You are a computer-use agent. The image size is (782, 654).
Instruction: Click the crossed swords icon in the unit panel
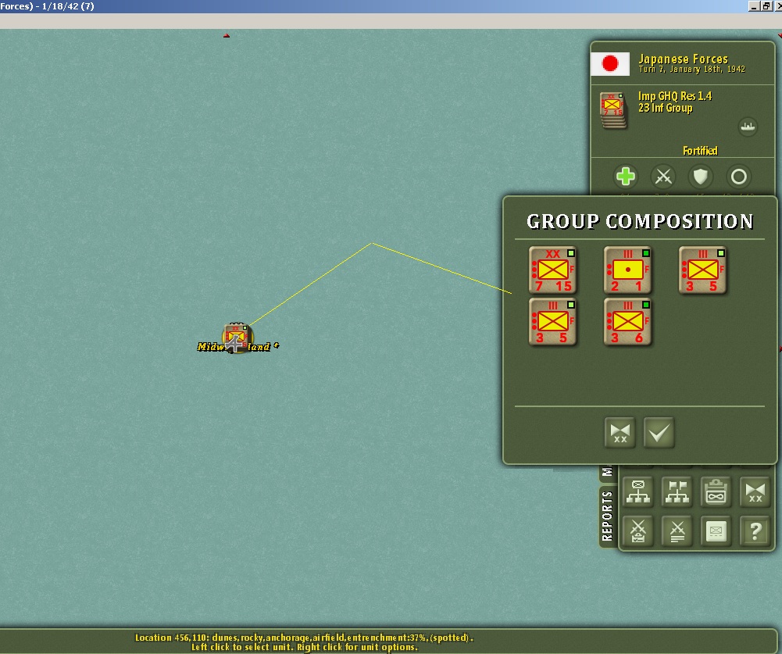pos(663,176)
